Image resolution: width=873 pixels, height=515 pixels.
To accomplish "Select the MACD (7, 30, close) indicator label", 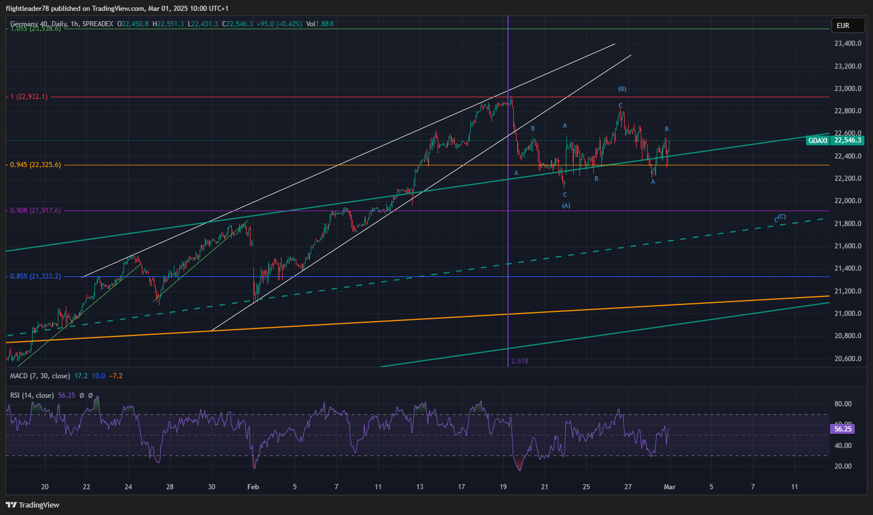I will pyautogui.click(x=40, y=376).
